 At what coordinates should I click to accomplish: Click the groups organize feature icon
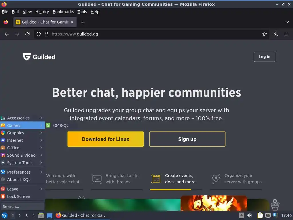coord(216,179)
